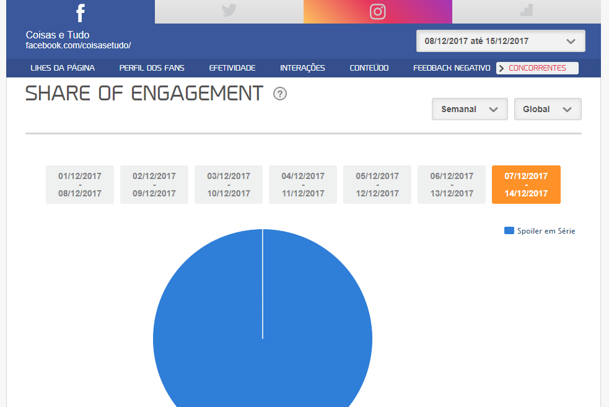
Task: Go to Likes da Página section
Action: tap(63, 68)
